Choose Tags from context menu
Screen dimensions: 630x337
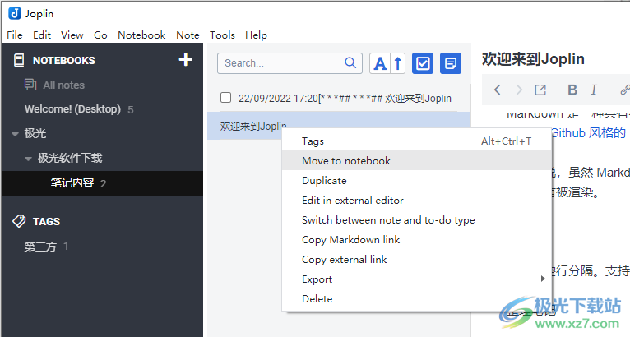[417, 141]
